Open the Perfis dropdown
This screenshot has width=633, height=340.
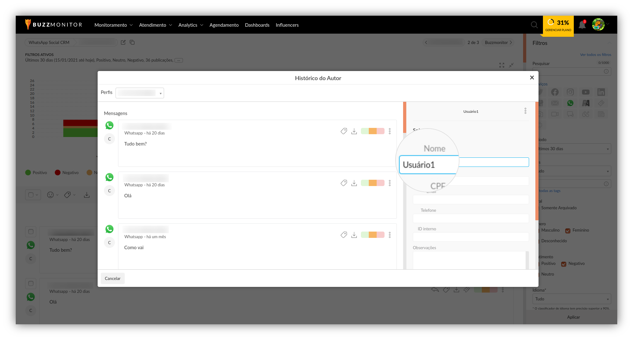pyautogui.click(x=140, y=93)
